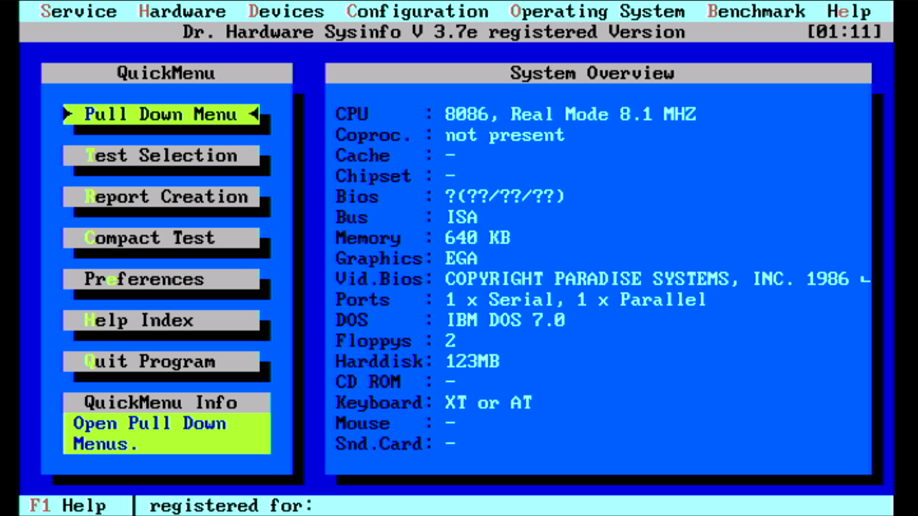Click the 'CD ROM' label
This screenshot has height=516, width=918.
[368, 382]
